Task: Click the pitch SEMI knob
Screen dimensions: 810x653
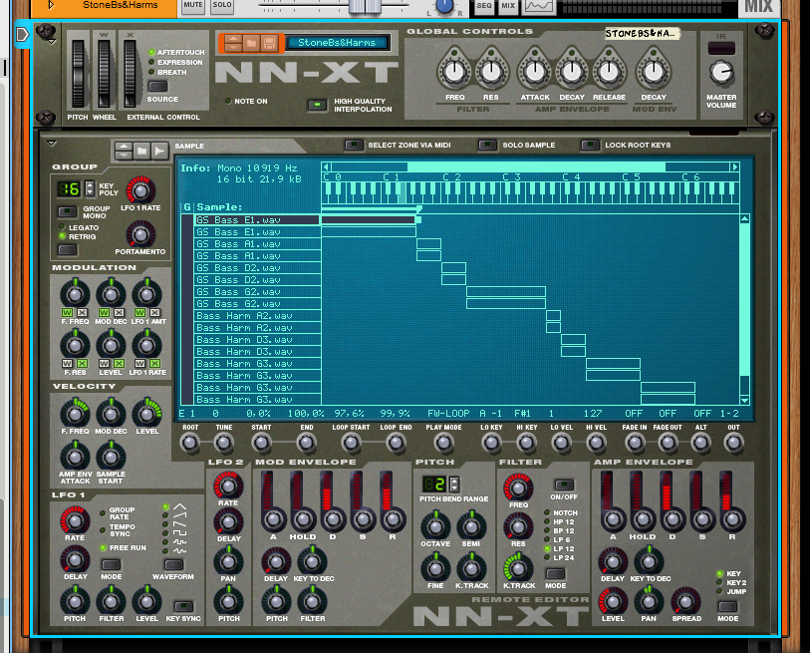Action: coord(471,526)
